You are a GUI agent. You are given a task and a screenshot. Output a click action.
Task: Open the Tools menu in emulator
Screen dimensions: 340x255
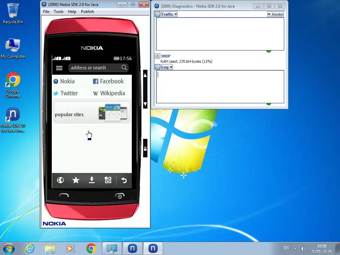point(58,12)
